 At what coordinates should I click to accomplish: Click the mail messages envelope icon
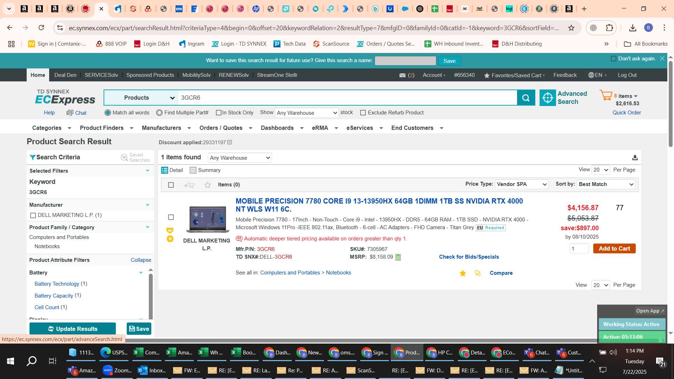click(x=402, y=75)
